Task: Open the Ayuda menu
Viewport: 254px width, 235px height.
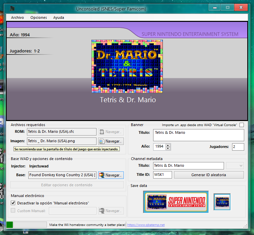Action: tap(58, 17)
